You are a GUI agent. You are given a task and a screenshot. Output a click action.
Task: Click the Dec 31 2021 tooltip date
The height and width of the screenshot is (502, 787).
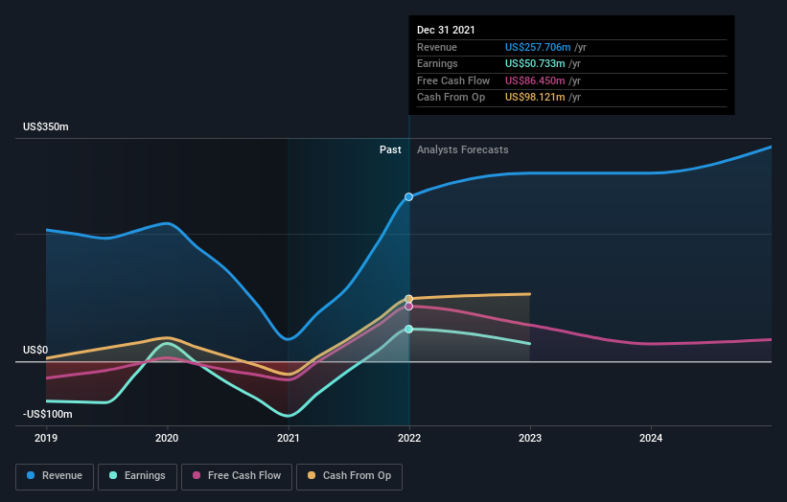click(x=446, y=30)
